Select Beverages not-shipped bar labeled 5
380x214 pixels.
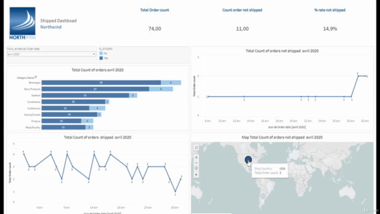[x=171, y=83]
